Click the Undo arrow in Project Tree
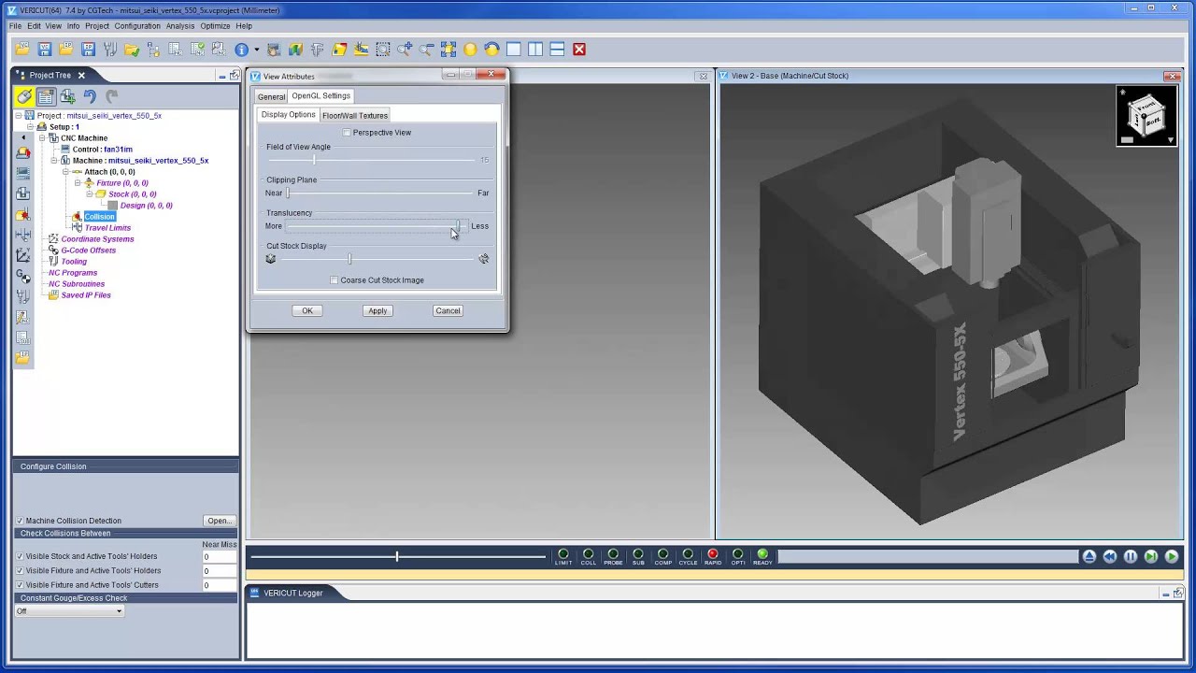The width and height of the screenshot is (1196, 673). [90, 96]
